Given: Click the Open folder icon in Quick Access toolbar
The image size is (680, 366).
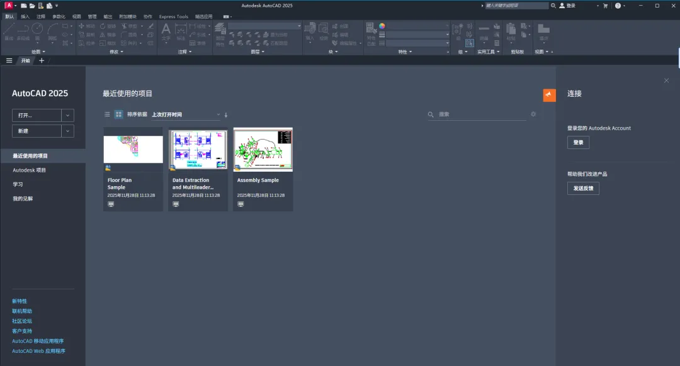Looking at the screenshot, I should pos(32,6).
